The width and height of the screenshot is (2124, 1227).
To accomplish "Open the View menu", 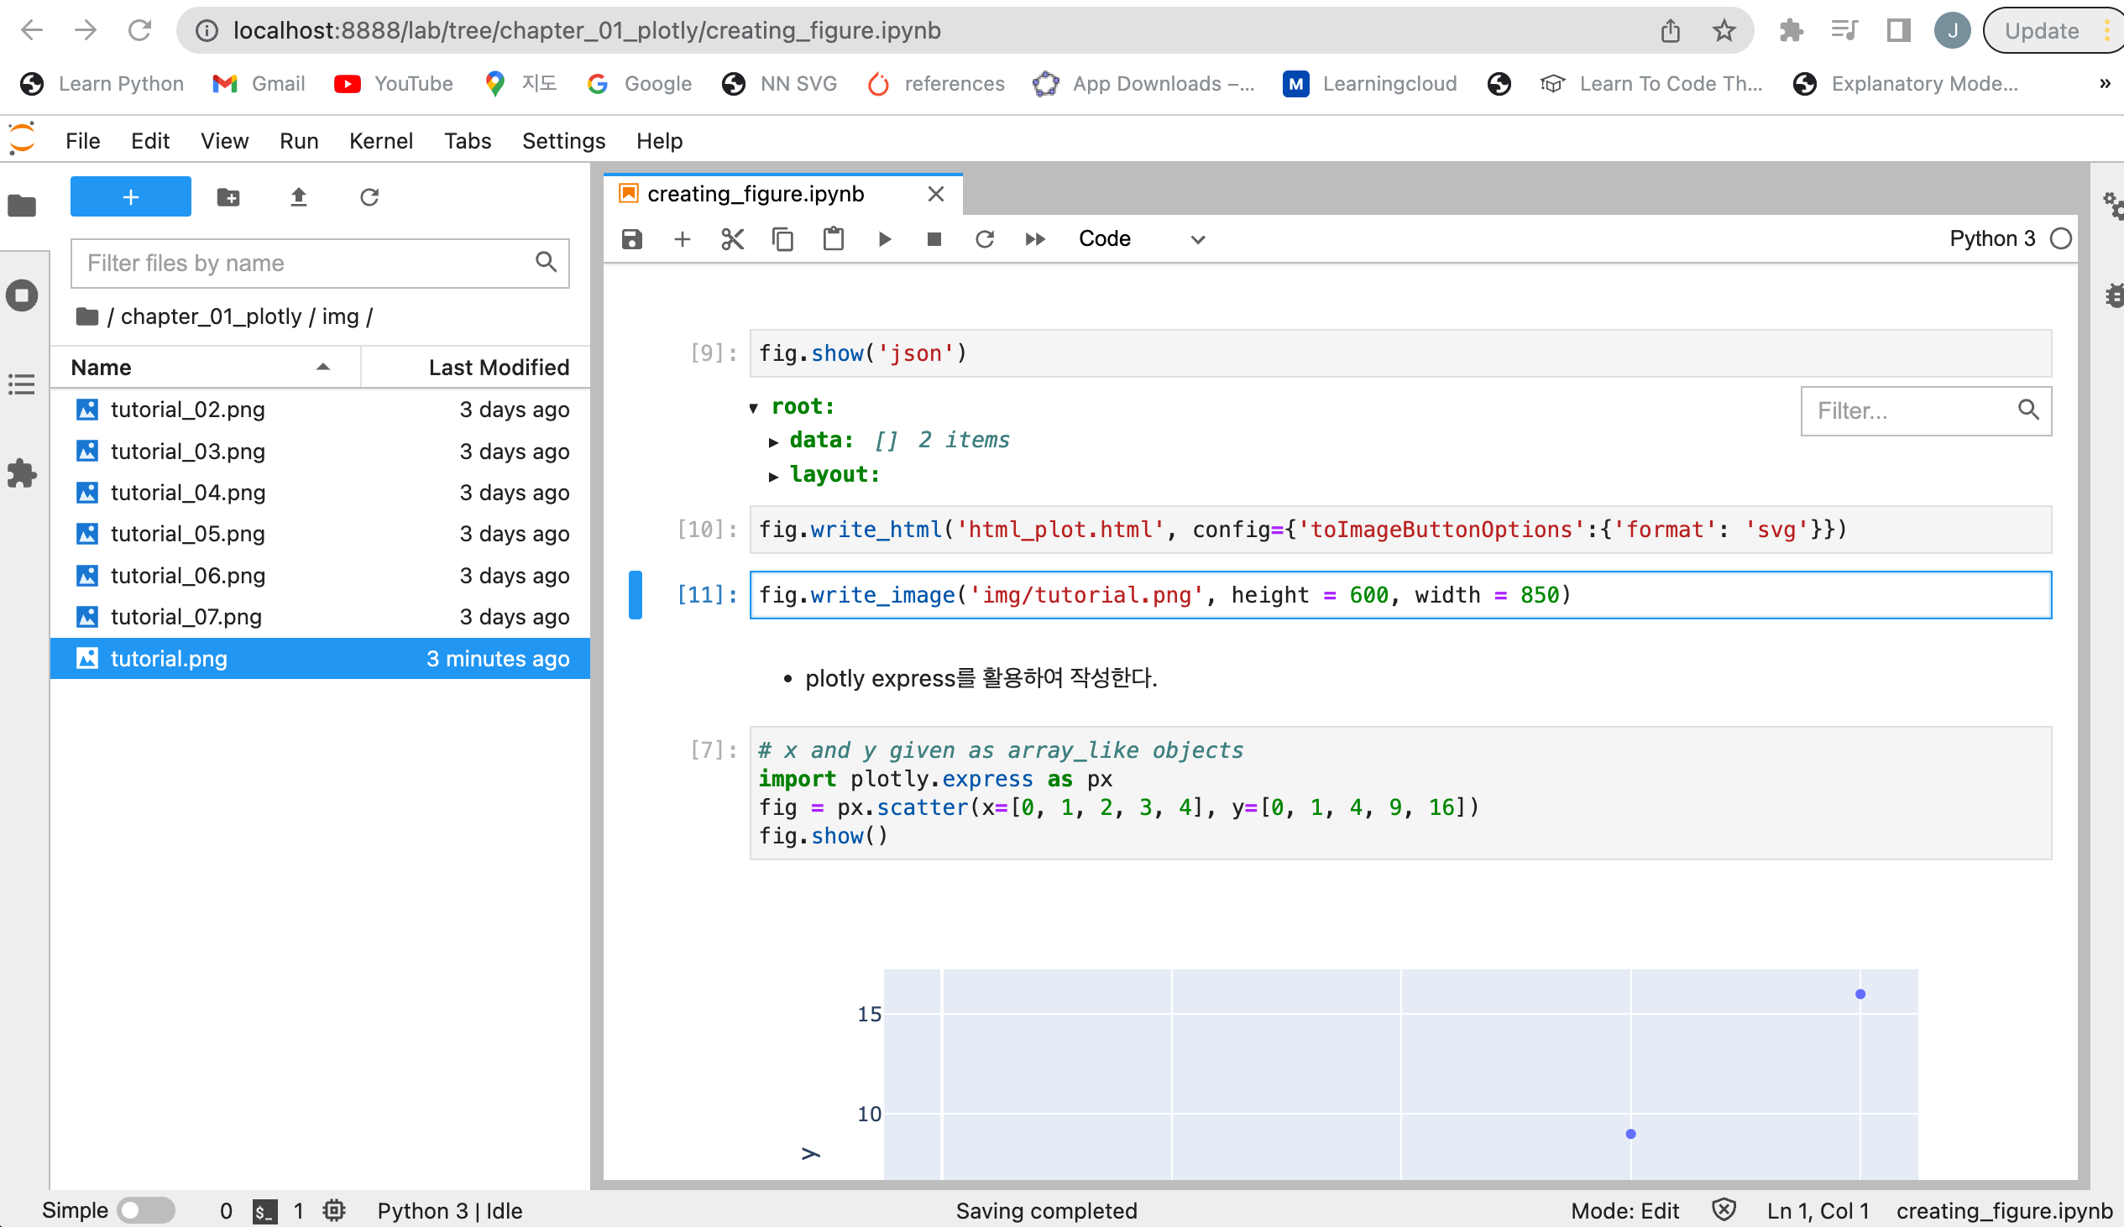I will [x=224, y=141].
